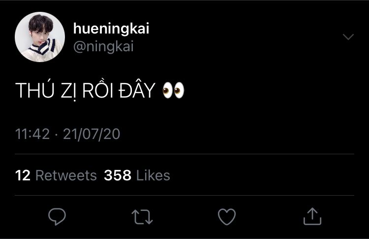
Task: Expand the tweet options chevron
Action: pos(348,37)
